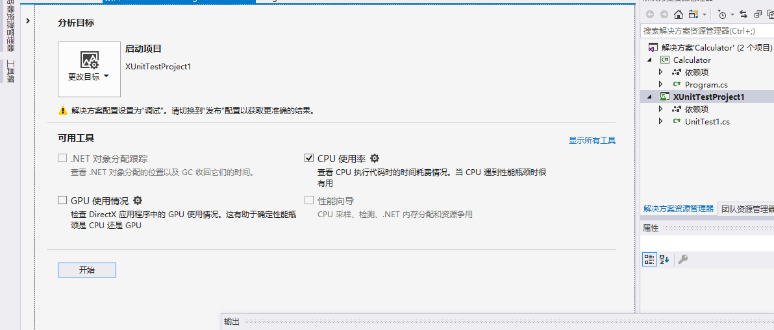
Task: Select the UnitTest1.cs file
Action: (707, 122)
